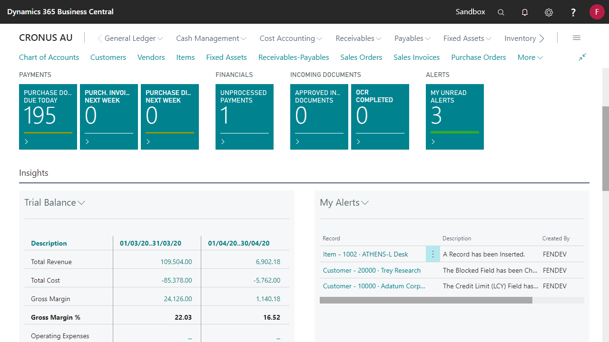This screenshot has height=342, width=609.
Task: Open the Vendors list
Action: pyautogui.click(x=151, y=57)
